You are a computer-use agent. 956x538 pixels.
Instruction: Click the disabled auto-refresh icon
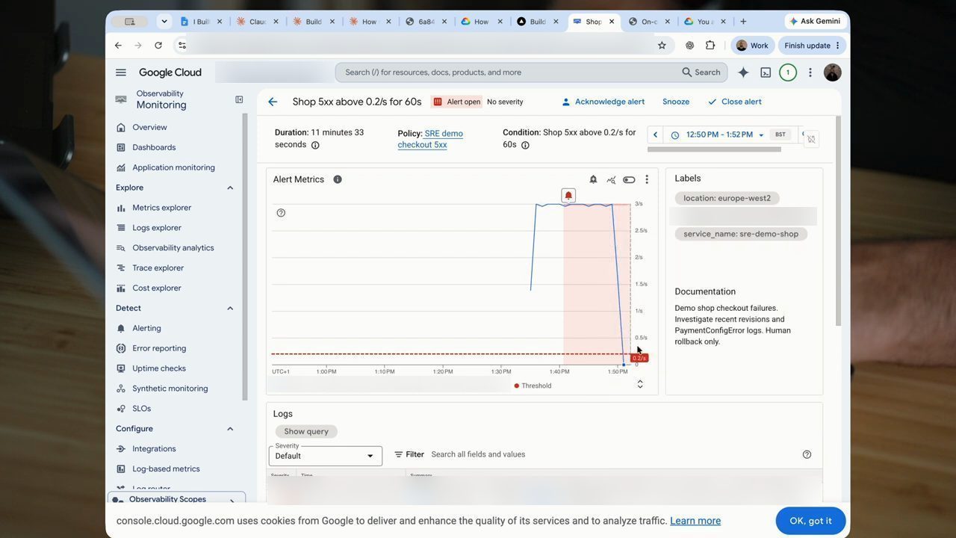811,139
